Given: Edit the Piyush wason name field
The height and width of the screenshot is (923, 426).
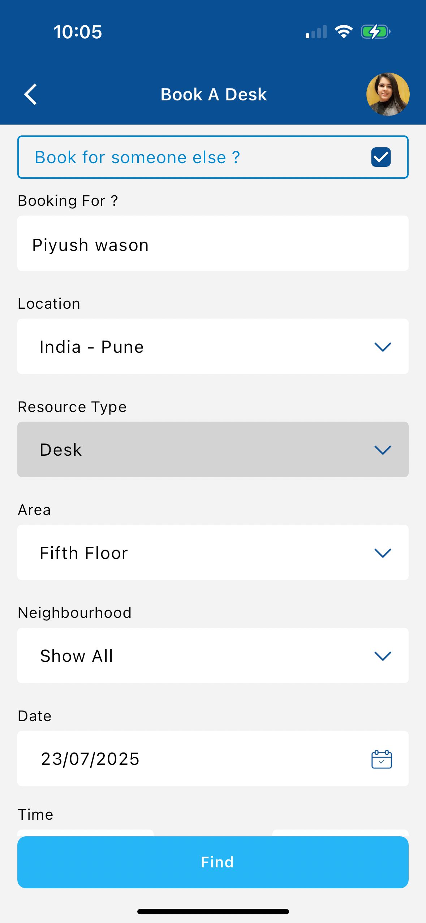Looking at the screenshot, I should (x=213, y=244).
